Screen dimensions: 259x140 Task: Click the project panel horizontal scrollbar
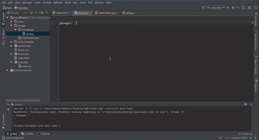tap(23, 100)
